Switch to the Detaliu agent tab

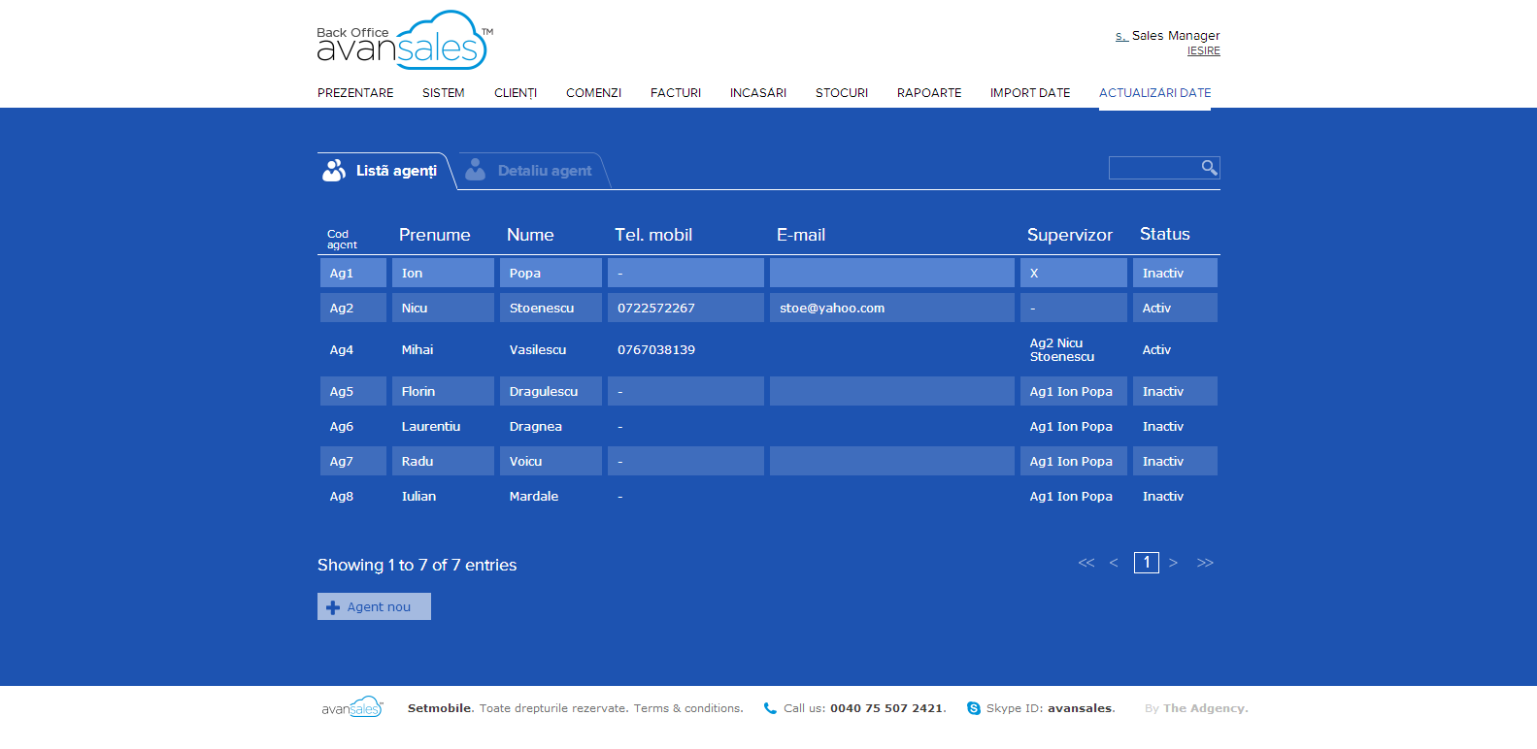pyautogui.click(x=544, y=171)
